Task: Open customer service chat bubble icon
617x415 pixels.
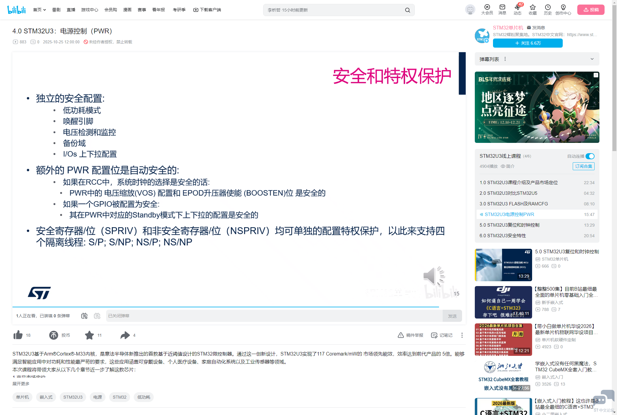Action: click(x=603, y=398)
